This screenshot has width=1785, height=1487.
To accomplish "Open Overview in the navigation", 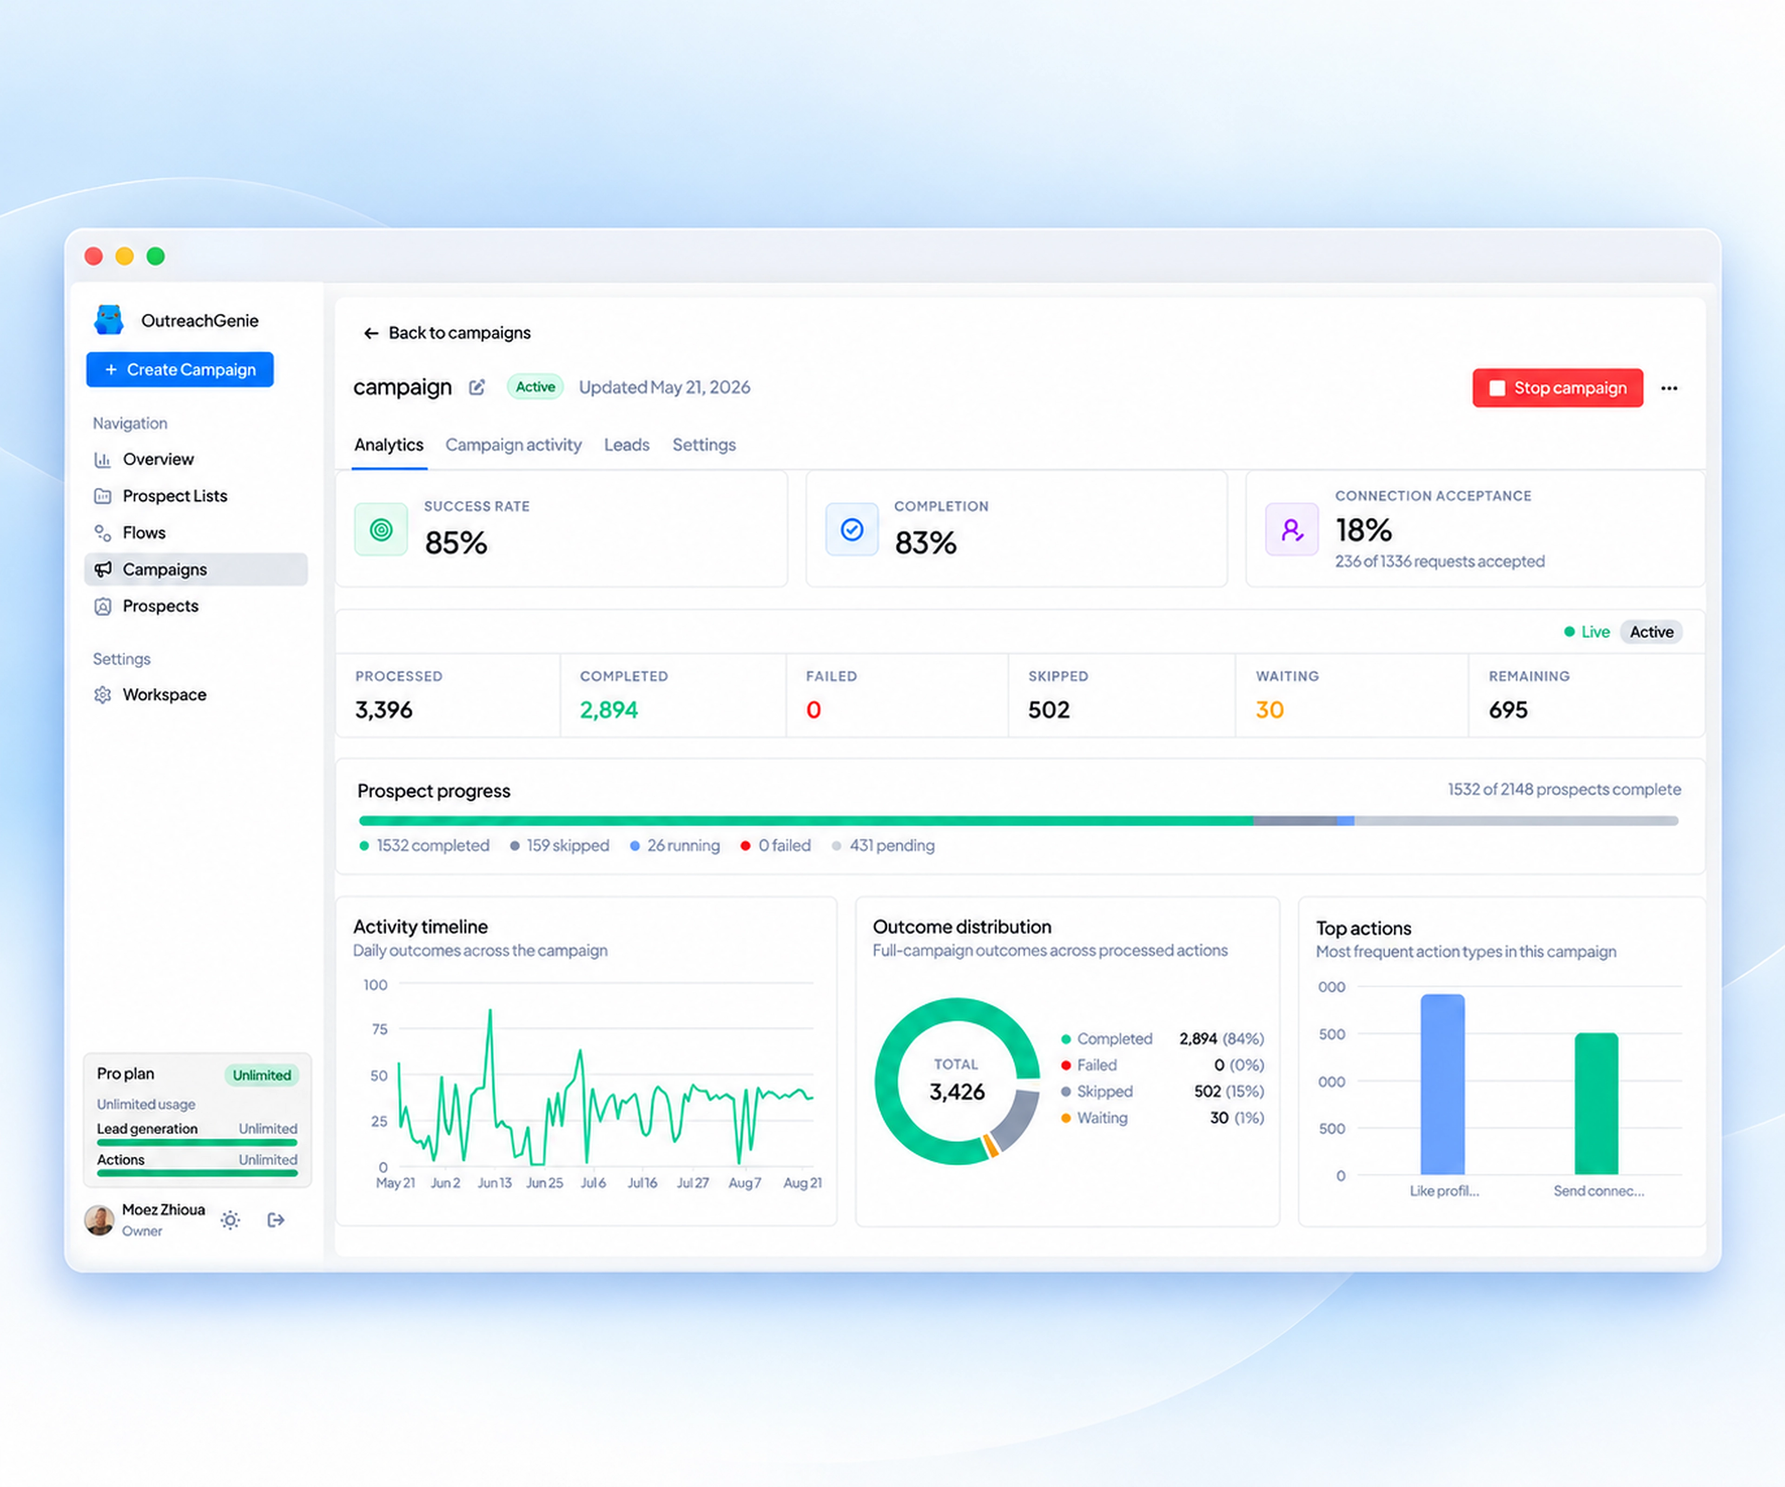I will coord(158,460).
